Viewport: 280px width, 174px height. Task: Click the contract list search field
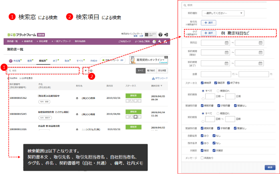[44, 70]
